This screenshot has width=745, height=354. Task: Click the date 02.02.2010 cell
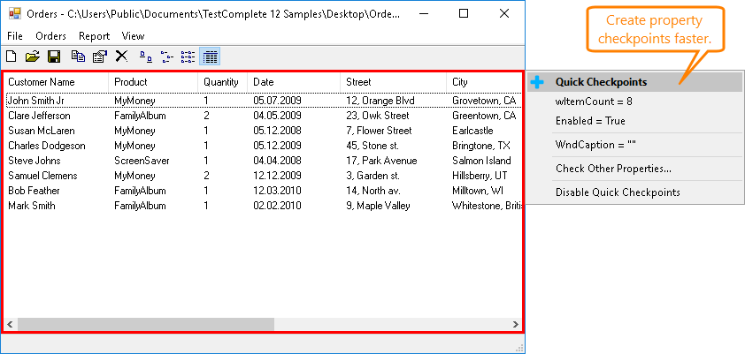[x=277, y=206]
